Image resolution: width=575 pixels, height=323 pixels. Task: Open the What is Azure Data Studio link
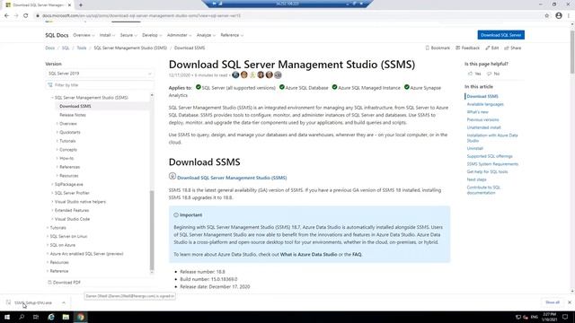click(308, 254)
